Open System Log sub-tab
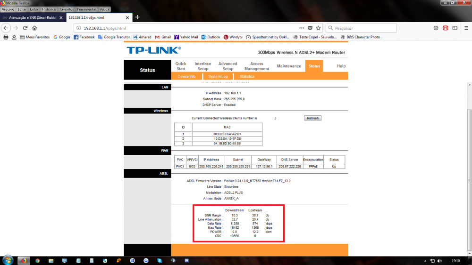472x265 pixels. click(218, 76)
